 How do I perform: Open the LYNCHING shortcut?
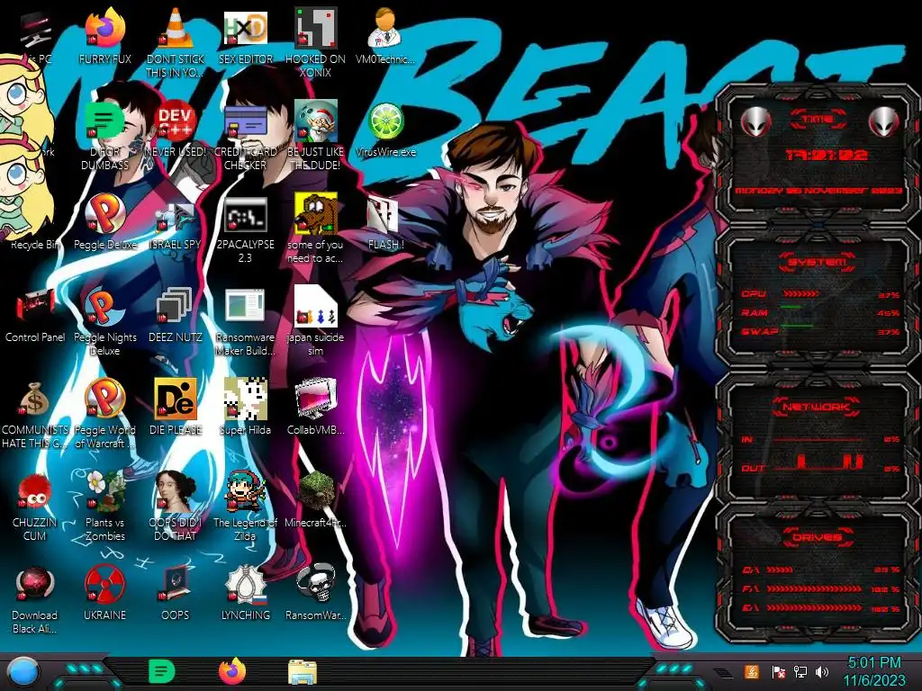(x=245, y=585)
